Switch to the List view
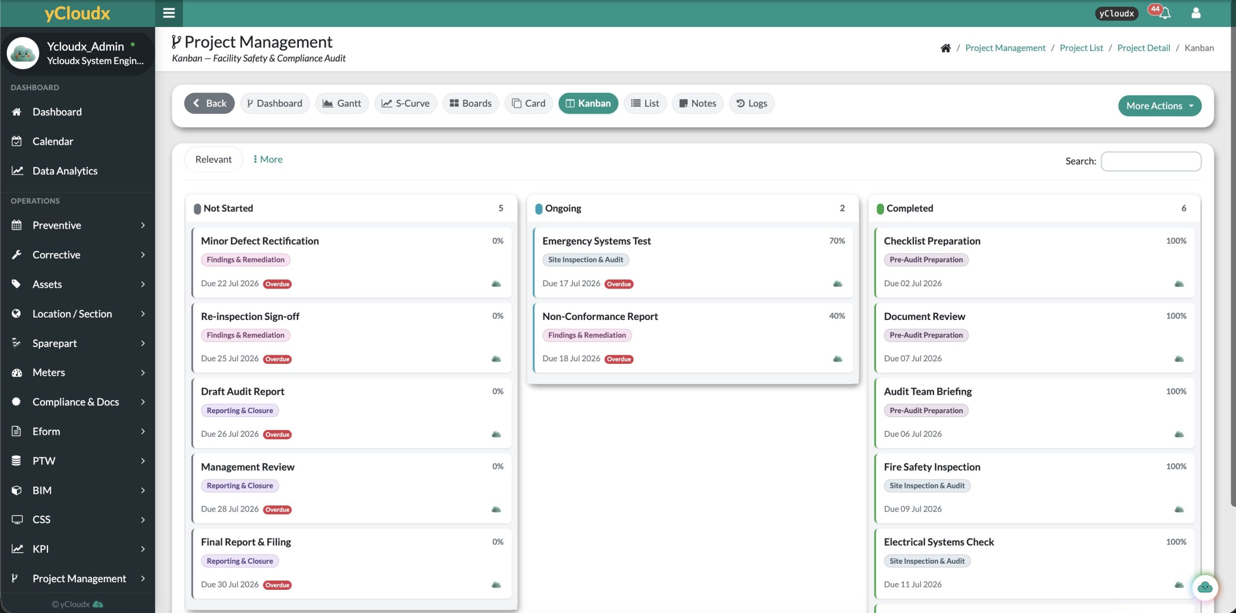The height and width of the screenshot is (613, 1236). click(x=645, y=103)
